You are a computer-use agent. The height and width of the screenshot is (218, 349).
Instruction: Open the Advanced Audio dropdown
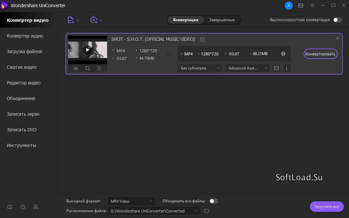(x=247, y=68)
